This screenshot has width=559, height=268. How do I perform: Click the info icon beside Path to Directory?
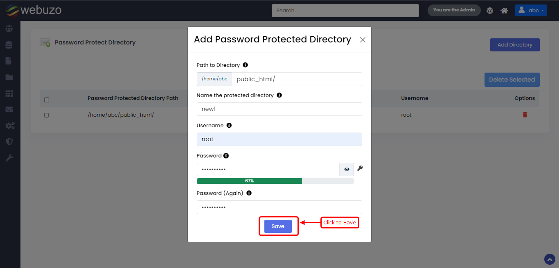coord(245,65)
